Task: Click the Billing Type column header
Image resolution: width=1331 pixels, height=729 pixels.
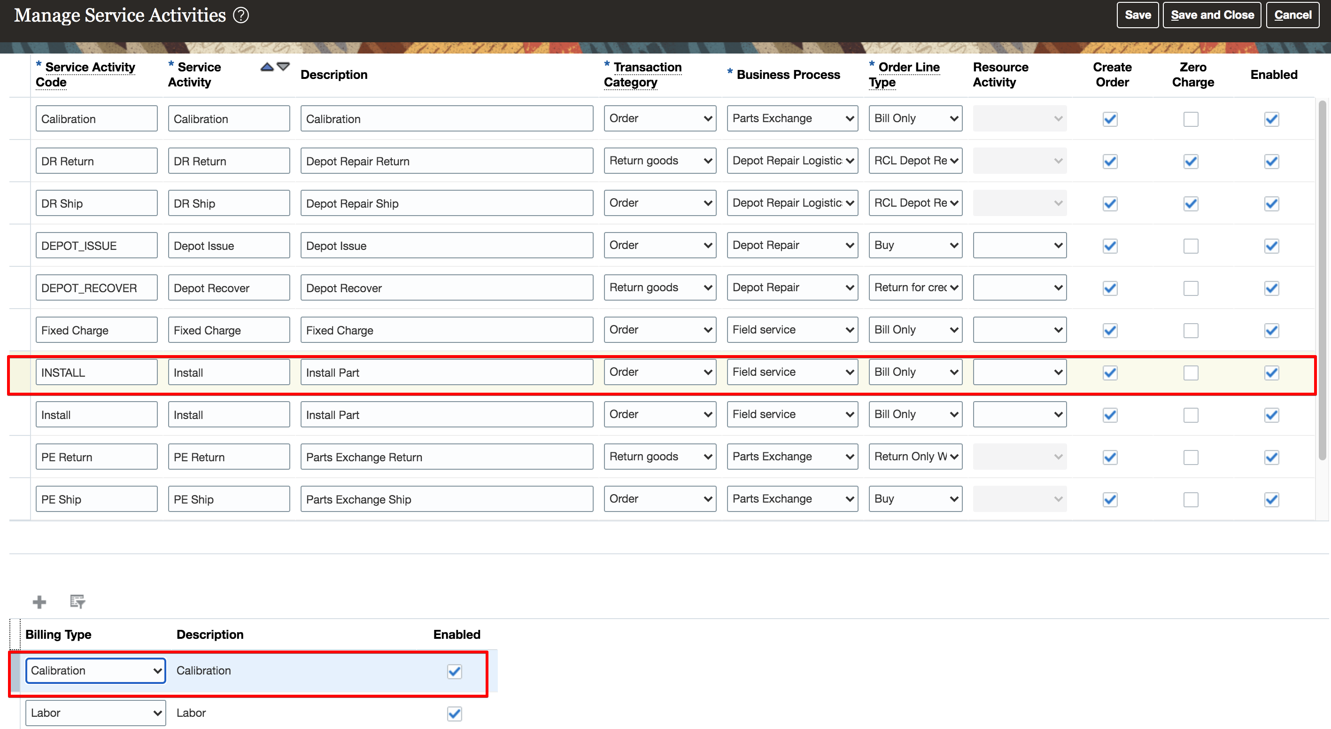Action: coord(58,635)
